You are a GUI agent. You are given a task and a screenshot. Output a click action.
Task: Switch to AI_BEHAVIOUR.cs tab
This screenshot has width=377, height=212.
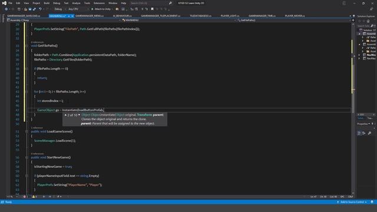pyautogui.click(x=122, y=16)
